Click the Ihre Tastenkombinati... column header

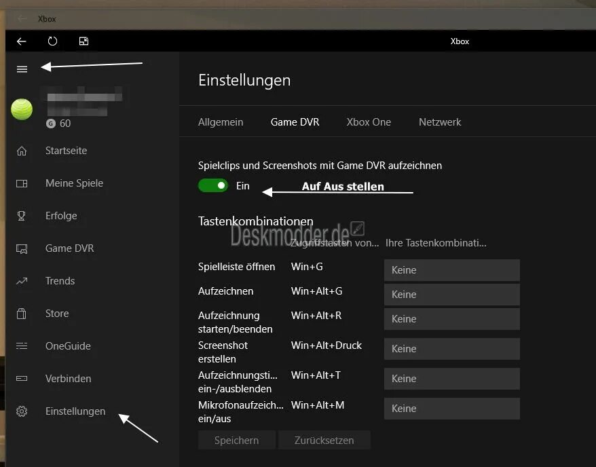click(436, 243)
